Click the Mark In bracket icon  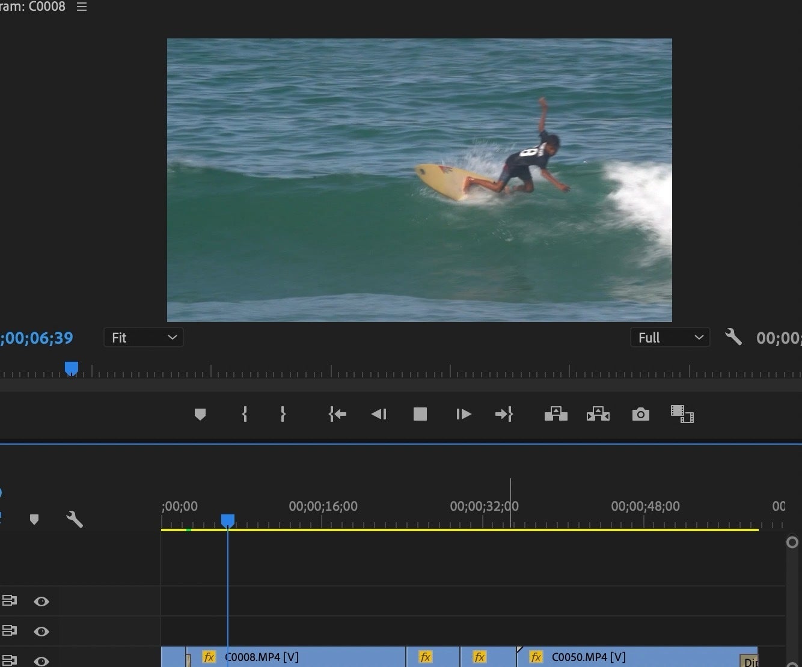coord(245,414)
